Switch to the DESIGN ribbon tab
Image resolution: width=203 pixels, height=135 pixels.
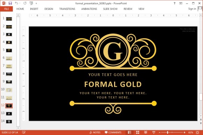[49, 9]
